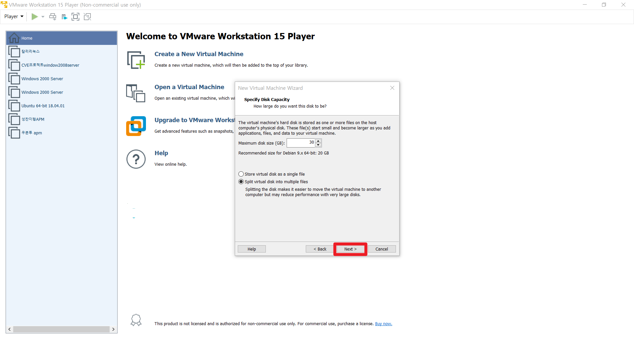Click the removable devices toolbar icon
634x340 pixels.
point(64,17)
